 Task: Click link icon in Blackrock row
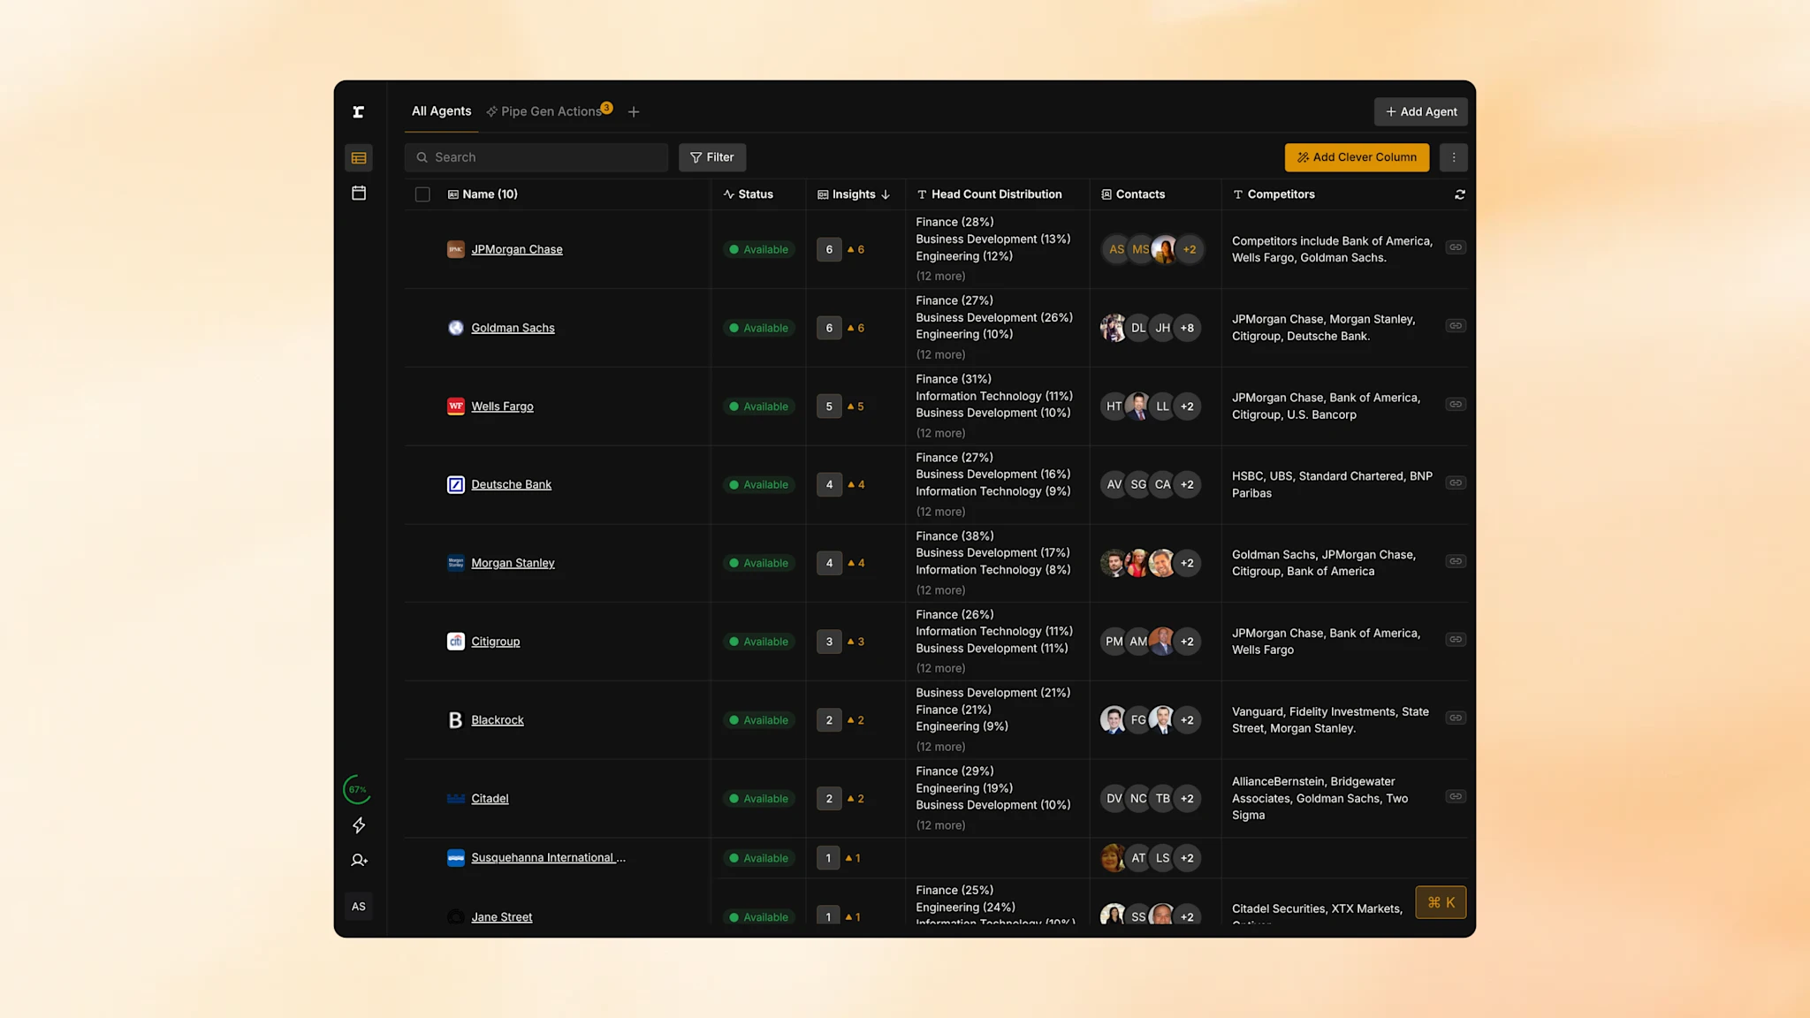click(x=1455, y=718)
